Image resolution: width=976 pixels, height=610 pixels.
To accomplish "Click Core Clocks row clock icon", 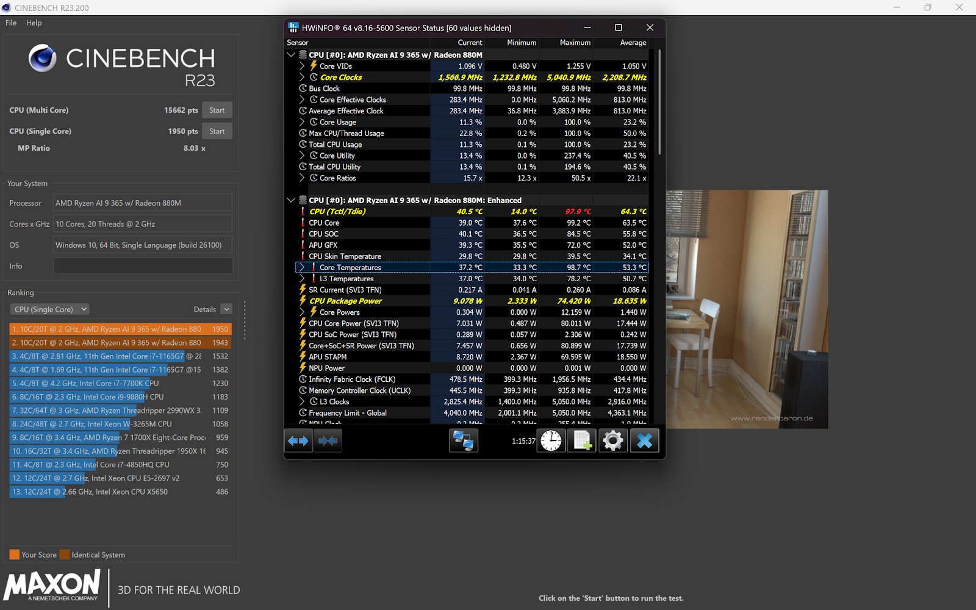I will coord(314,77).
